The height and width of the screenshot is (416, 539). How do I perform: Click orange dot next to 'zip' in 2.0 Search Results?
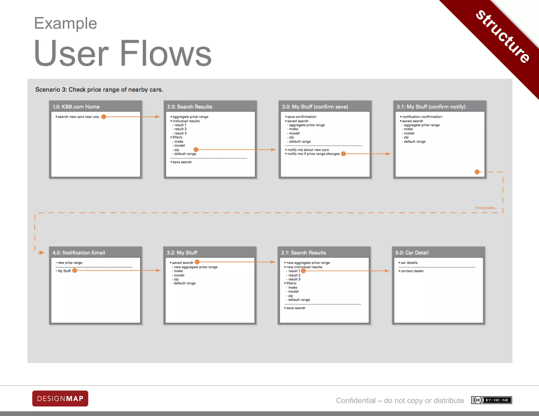[x=196, y=150]
